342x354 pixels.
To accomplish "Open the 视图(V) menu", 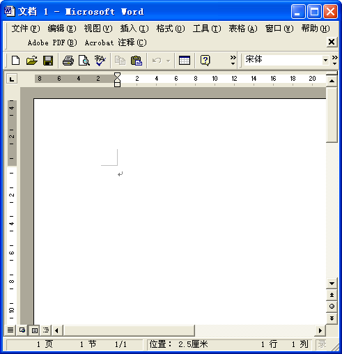I will pyautogui.click(x=98, y=29).
